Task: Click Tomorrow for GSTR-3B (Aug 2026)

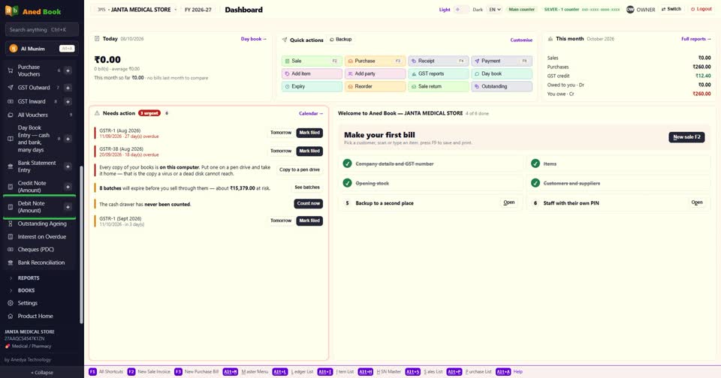Action: point(281,151)
